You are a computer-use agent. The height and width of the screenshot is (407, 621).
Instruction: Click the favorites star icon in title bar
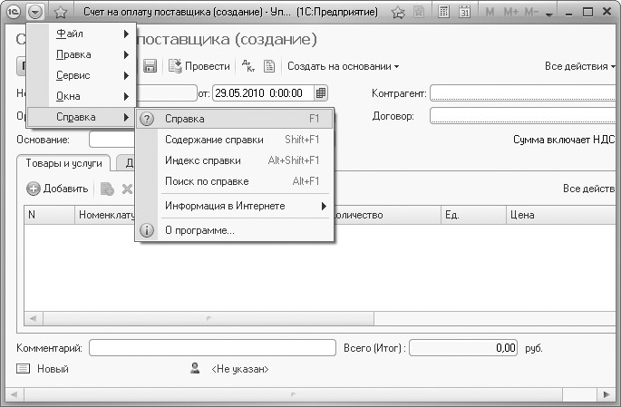coord(61,12)
